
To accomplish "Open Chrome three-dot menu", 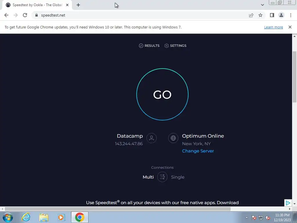I will coord(291,15).
